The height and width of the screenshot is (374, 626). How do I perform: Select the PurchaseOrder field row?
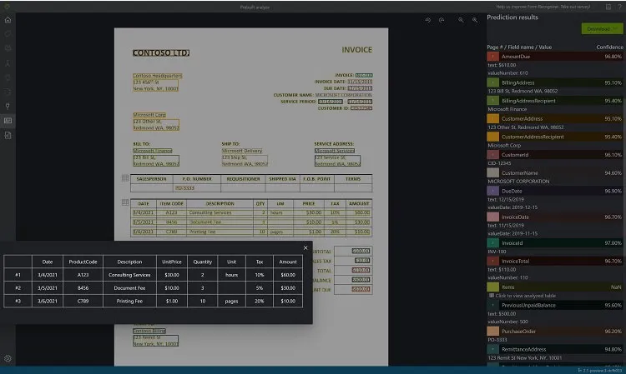554,331
